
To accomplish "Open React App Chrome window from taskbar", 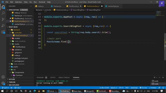I will point(77,91).
